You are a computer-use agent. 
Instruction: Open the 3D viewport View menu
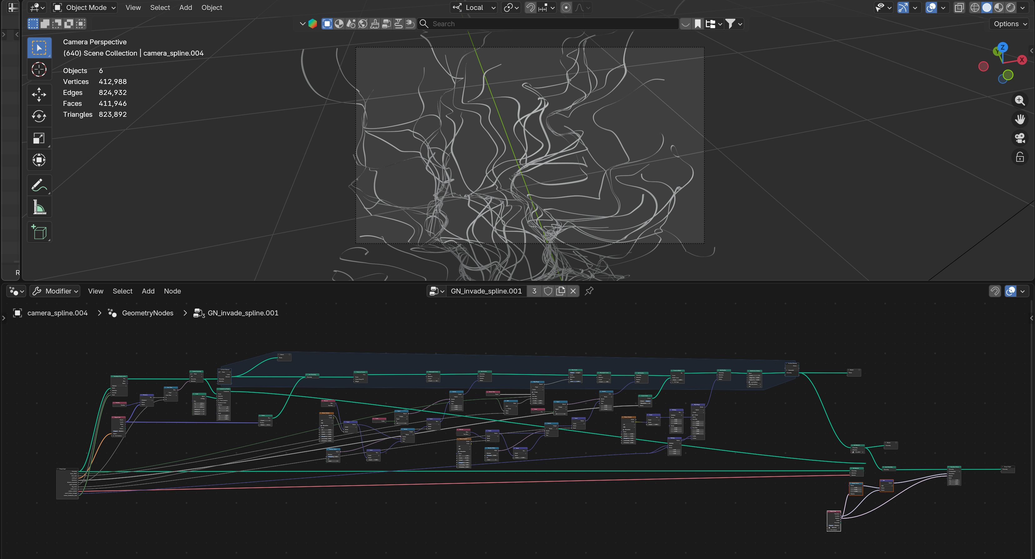coord(133,7)
